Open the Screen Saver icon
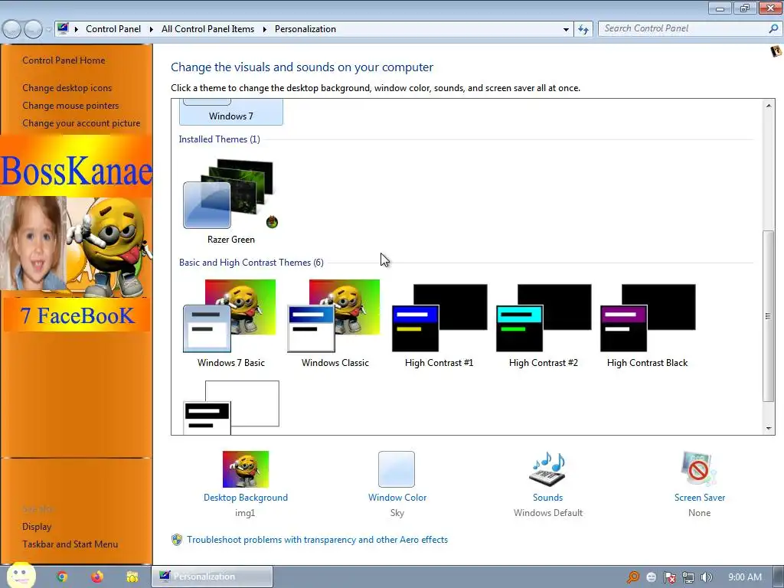 point(699,469)
